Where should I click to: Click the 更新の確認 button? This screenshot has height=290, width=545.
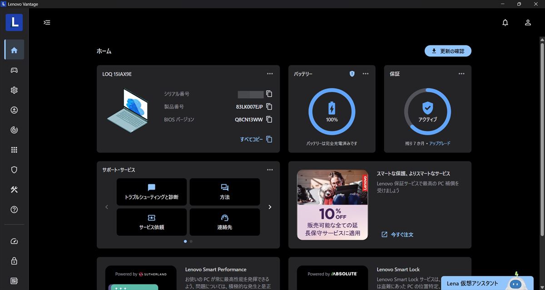click(448, 51)
